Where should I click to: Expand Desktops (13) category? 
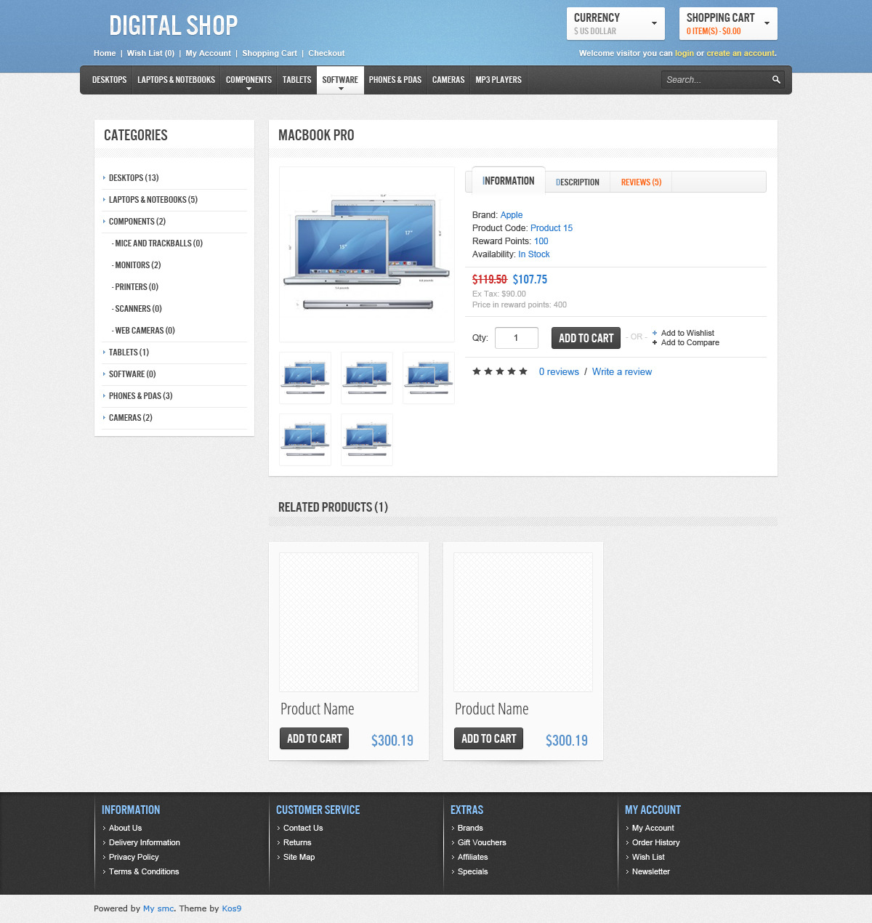pos(134,178)
